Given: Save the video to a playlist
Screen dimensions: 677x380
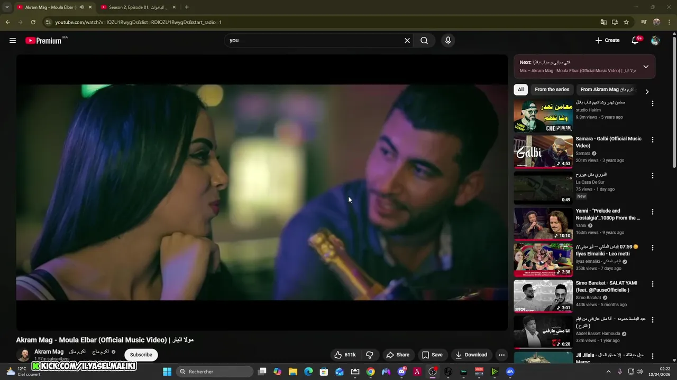Looking at the screenshot, I should (432, 355).
